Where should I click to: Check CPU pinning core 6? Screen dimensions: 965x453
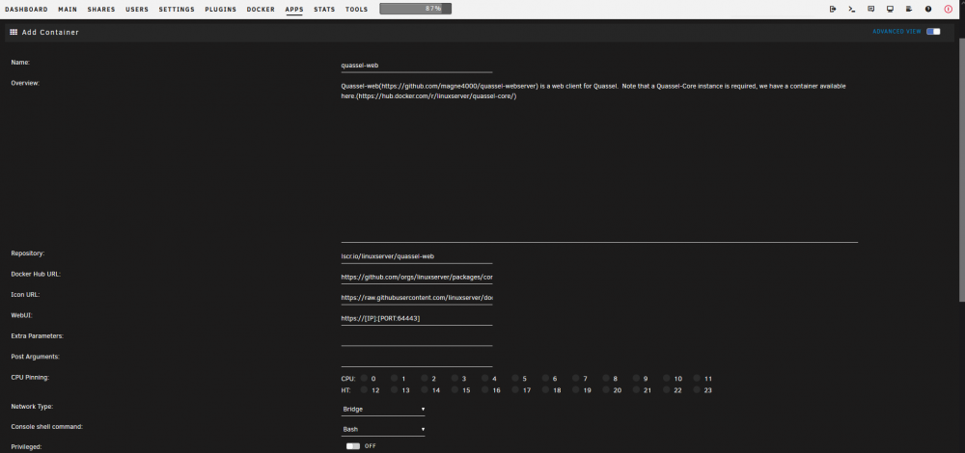click(545, 379)
